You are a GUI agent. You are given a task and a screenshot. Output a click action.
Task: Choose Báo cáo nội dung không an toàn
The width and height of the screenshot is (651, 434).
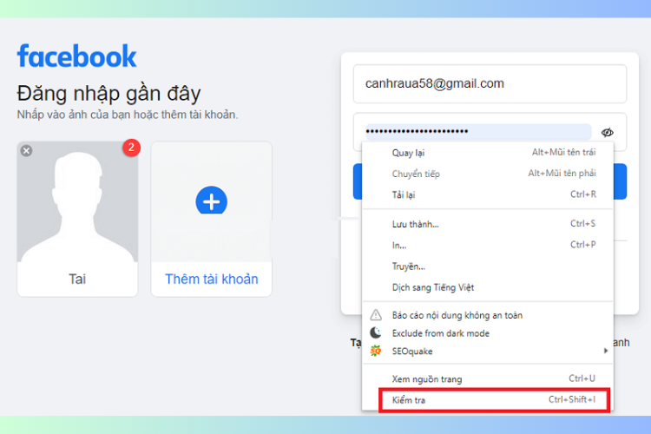(x=488, y=315)
